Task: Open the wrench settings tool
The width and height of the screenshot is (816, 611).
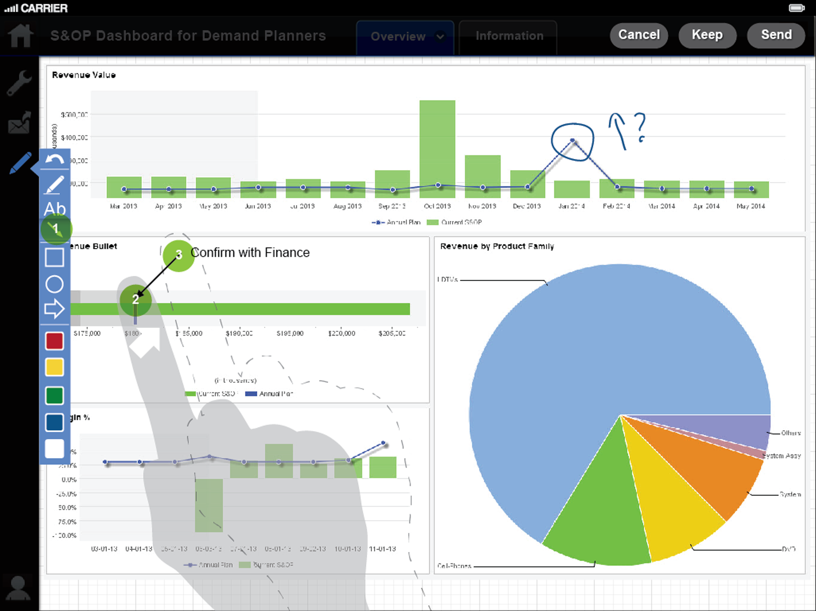Action: tap(19, 82)
